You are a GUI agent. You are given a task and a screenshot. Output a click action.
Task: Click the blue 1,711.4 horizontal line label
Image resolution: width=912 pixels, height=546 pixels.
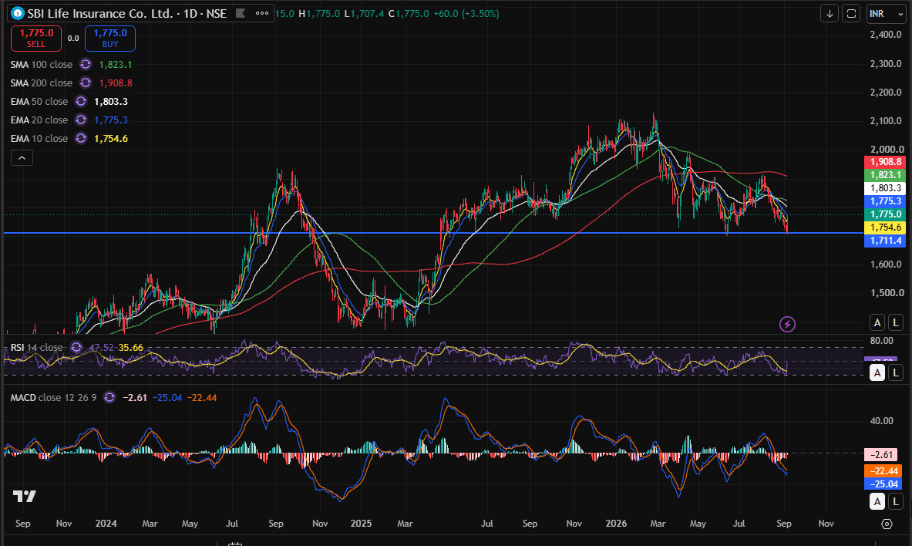(885, 241)
